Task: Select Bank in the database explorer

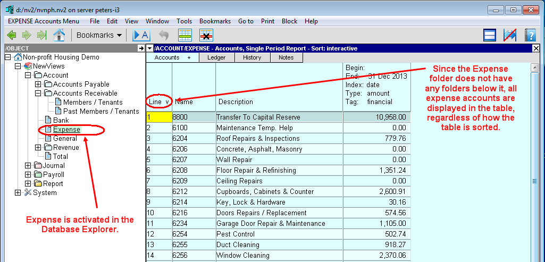Action: (x=61, y=120)
